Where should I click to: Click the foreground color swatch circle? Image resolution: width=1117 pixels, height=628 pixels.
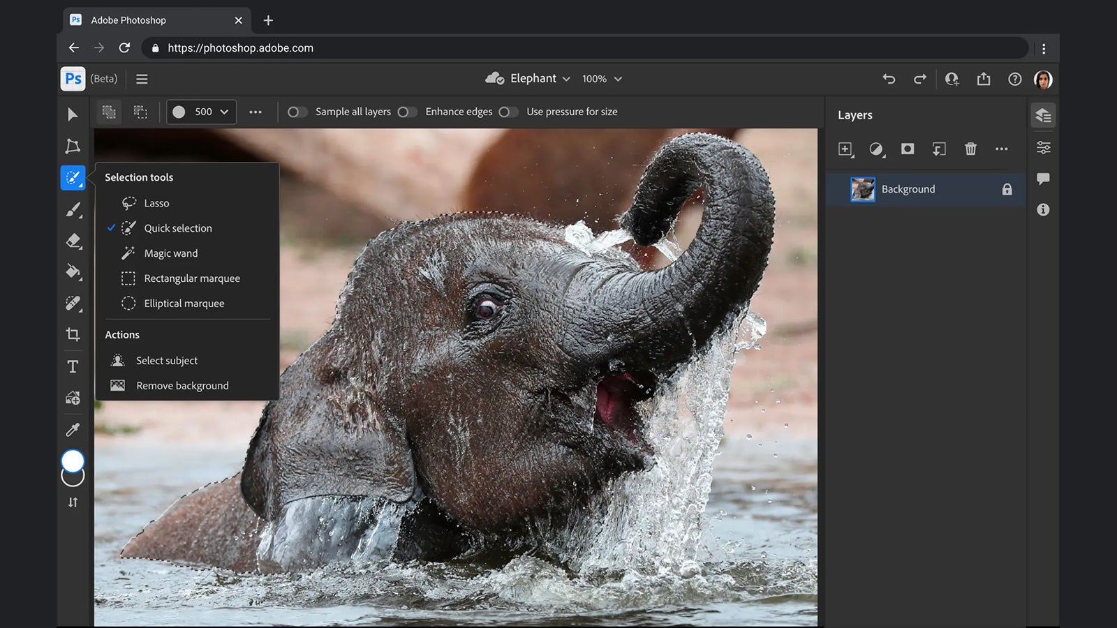pyautogui.click(x=72, y=462)
